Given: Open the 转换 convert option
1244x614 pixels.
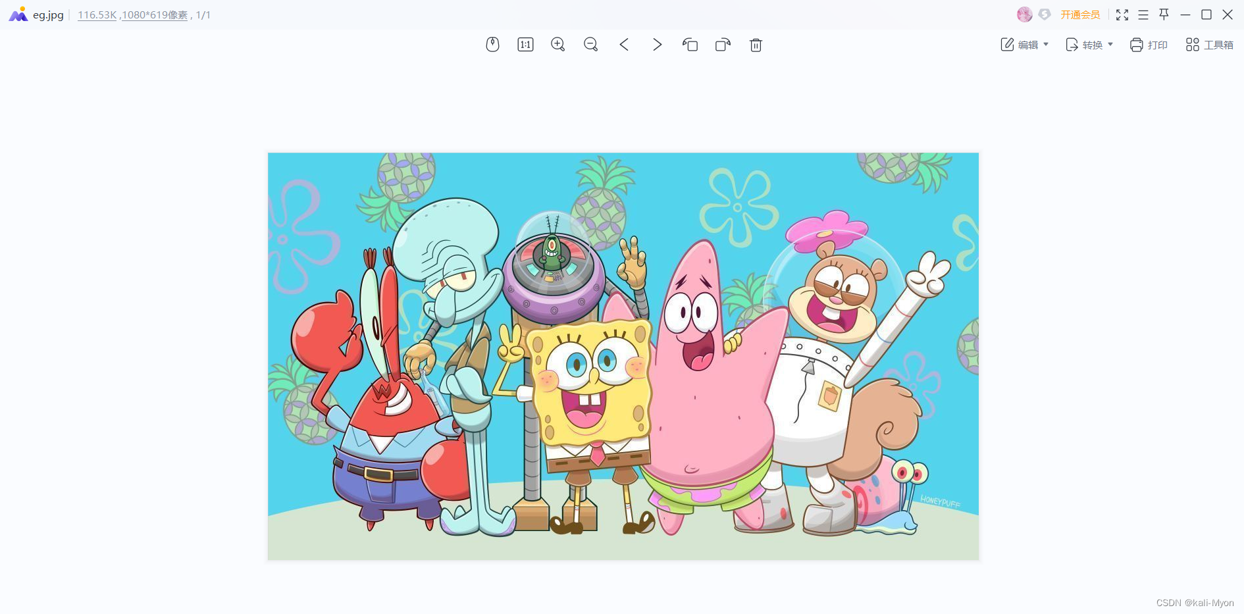Looking at the screenshot, I should 1083,45.
